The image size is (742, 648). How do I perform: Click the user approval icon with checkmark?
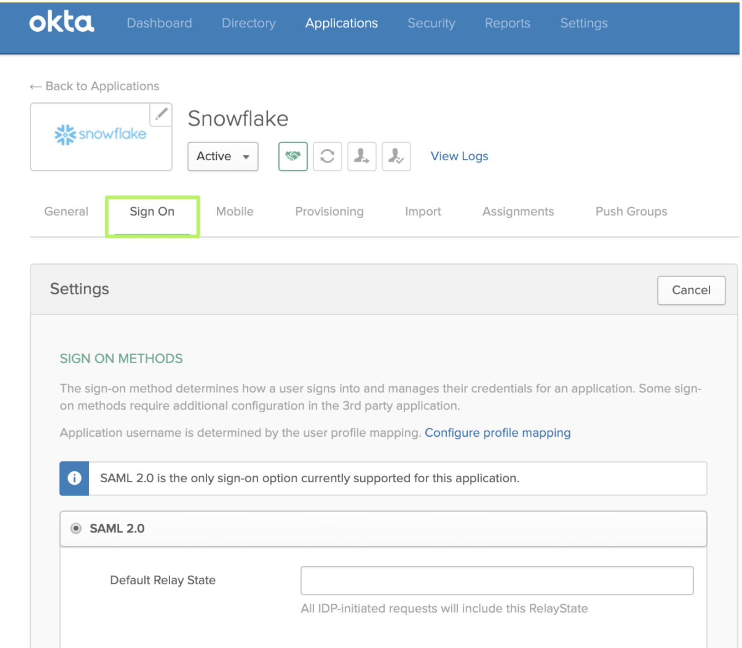396,156
